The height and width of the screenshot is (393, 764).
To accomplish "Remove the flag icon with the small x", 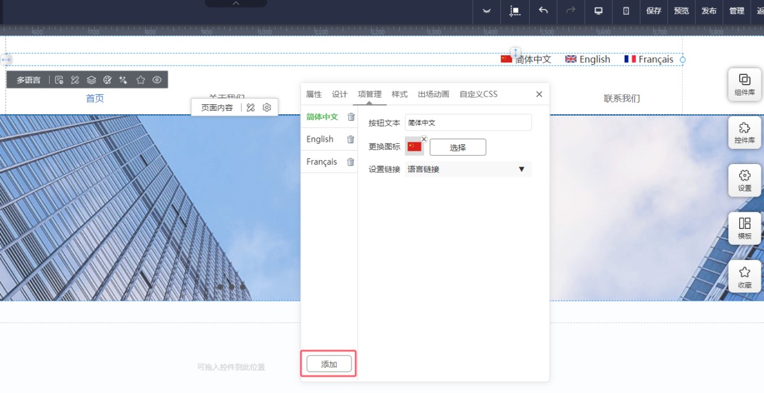I will (424, 139).
